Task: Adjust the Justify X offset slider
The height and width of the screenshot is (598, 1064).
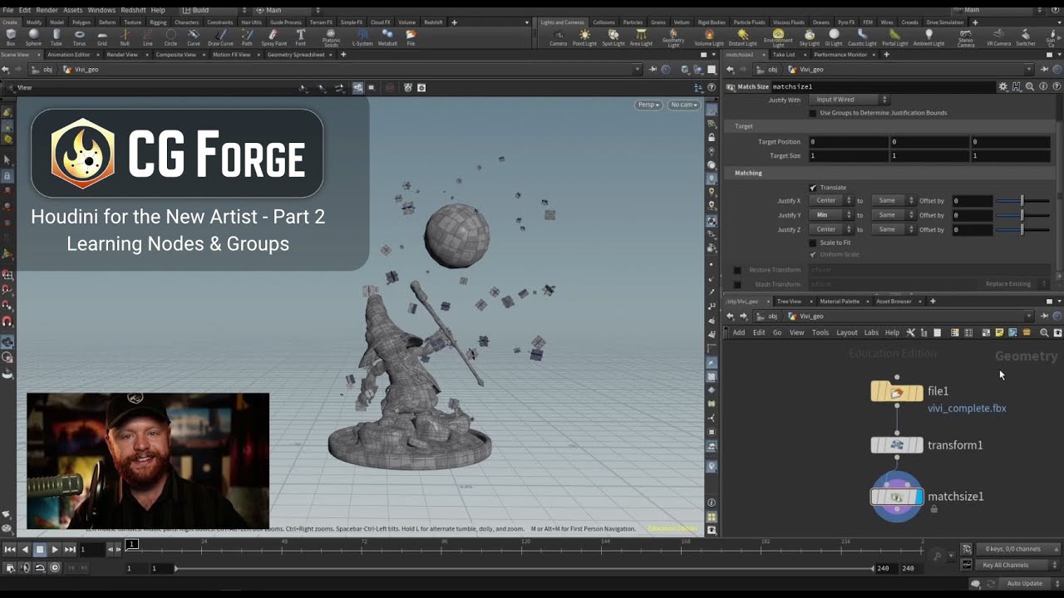Action: pyautogui.click(x=1022, y=201)
